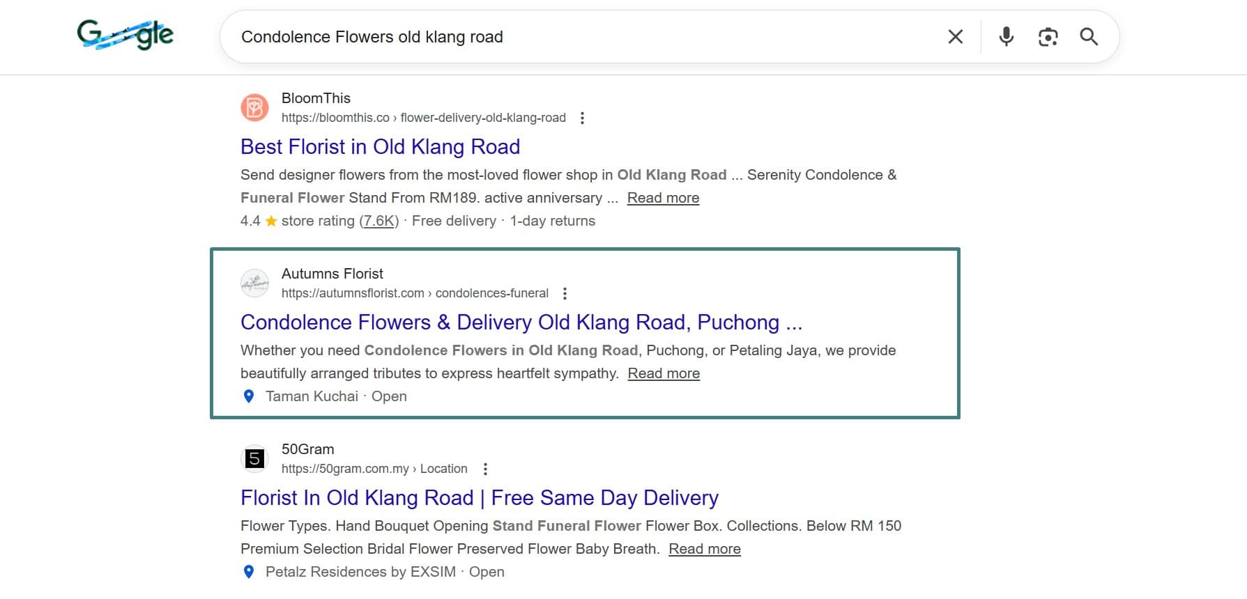The width and height of the screenshot is (1247, 599).
Task: Click the 50Gram favicon
Action: (255, 459)
